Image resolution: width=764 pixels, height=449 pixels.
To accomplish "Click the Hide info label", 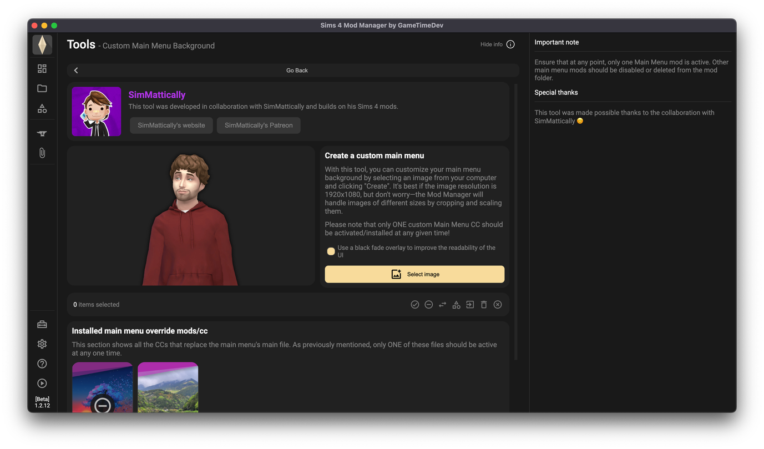I will click(492, 44).
